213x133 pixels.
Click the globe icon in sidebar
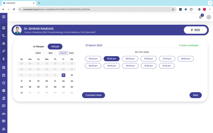(4, 91)
